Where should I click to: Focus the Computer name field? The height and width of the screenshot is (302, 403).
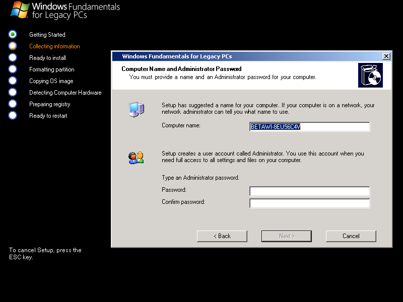click(309, 127)
